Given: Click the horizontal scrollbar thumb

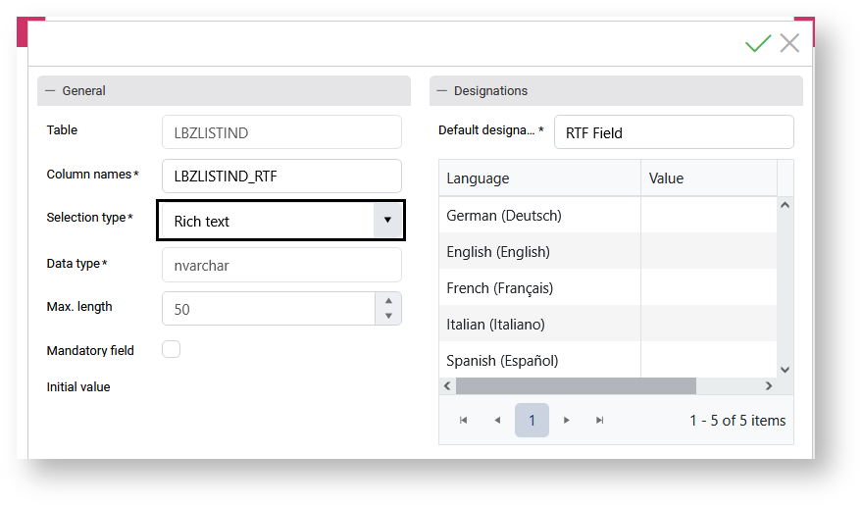Looking at the screenshot, I should click(576, 386).
